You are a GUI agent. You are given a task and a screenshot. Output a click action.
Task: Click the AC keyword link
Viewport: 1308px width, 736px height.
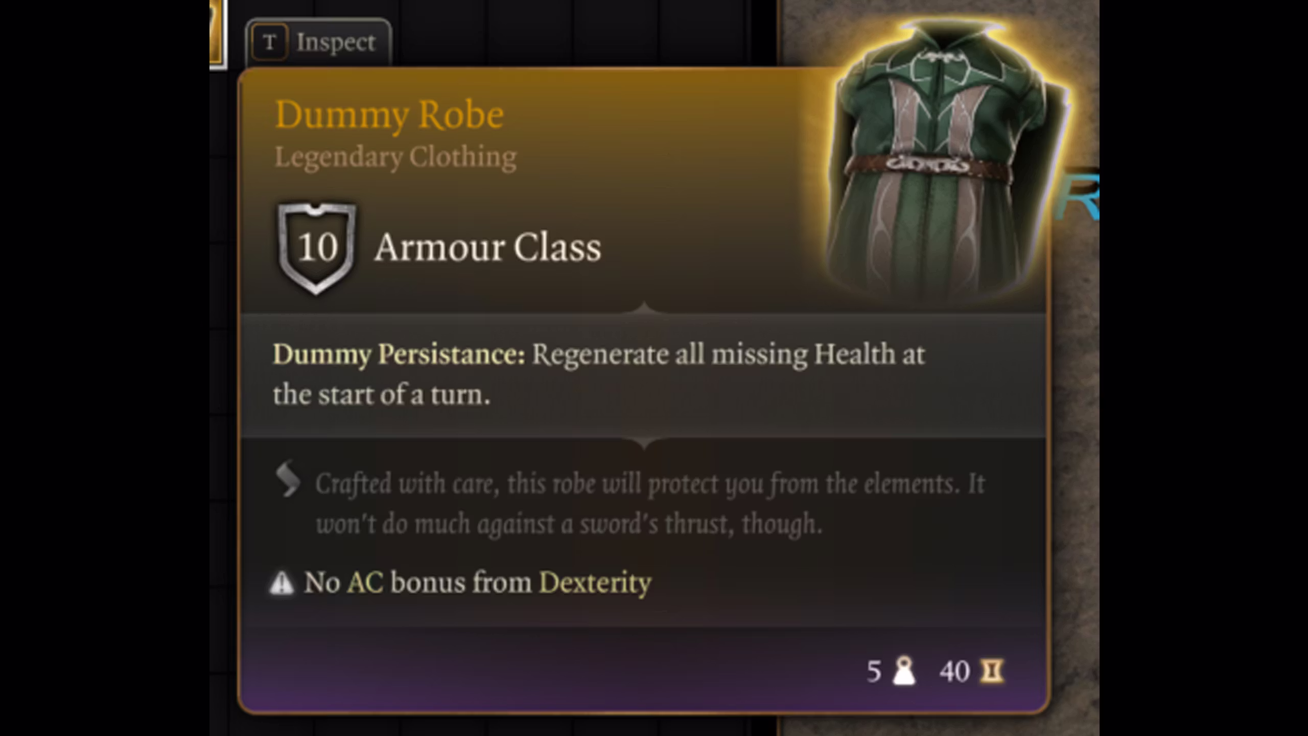[x=365, y=583]
